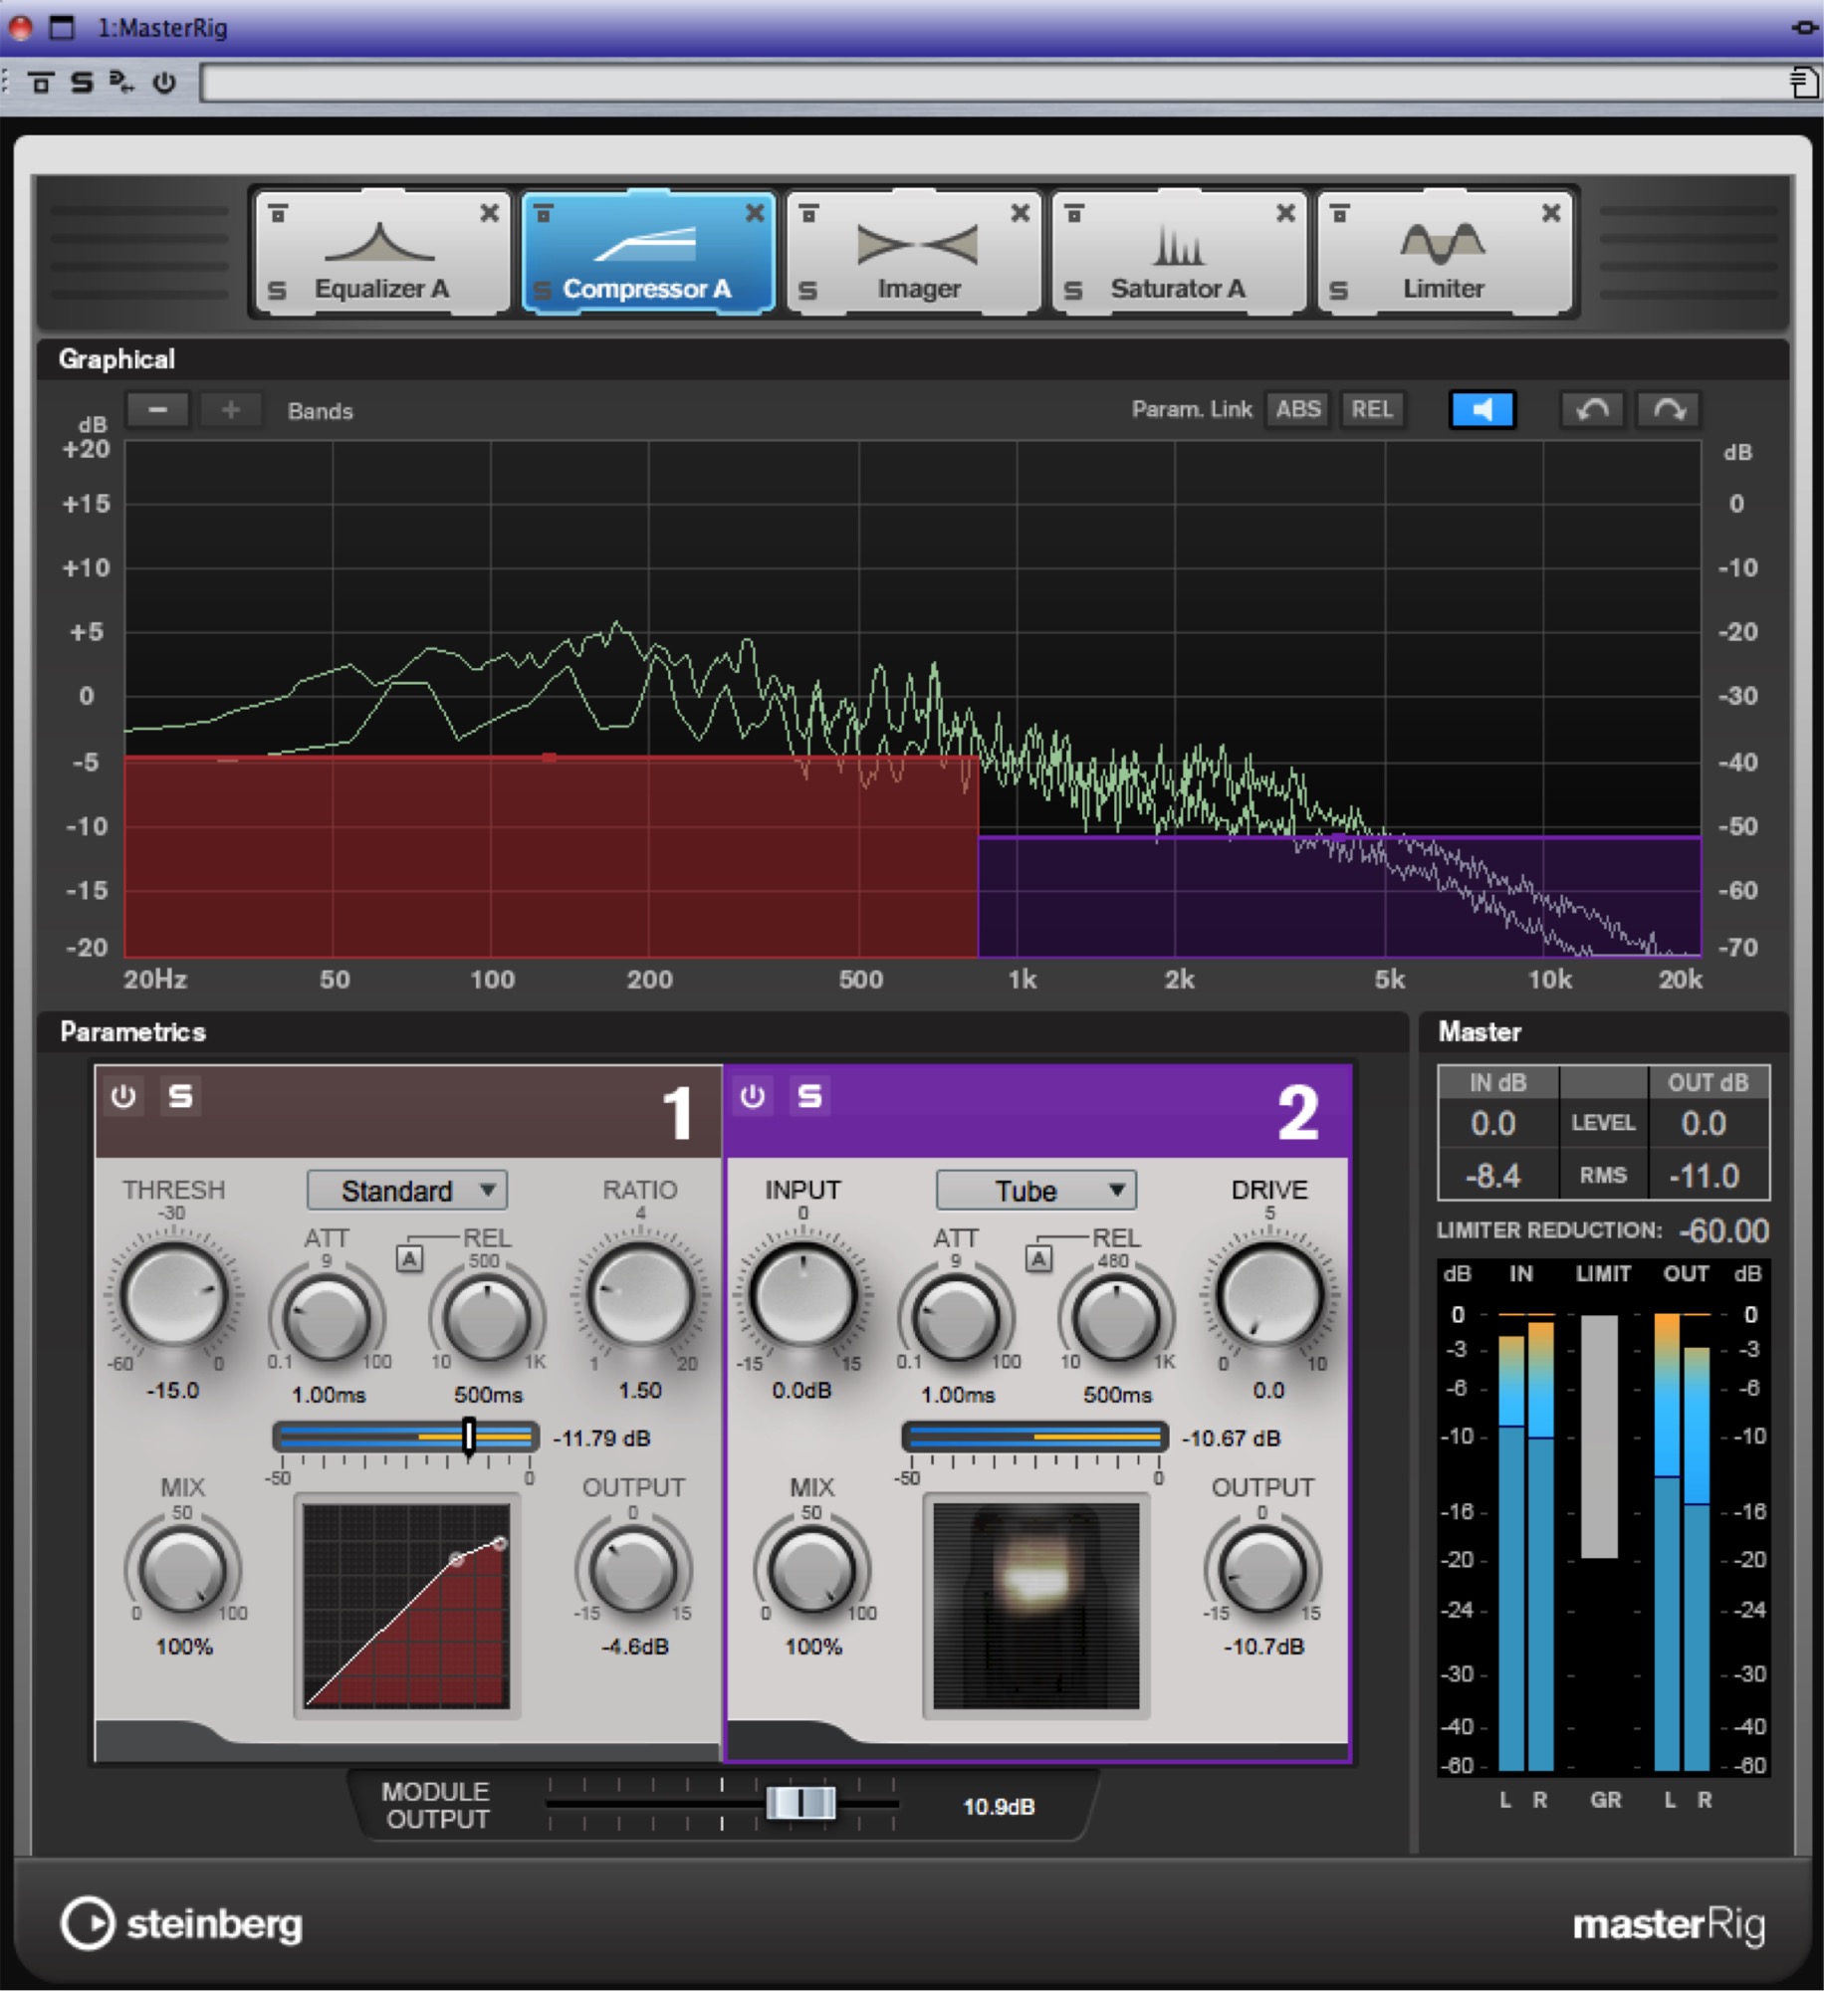1824x1991 pixels.
Task: Click the INPUT knob on band 2
Action: click(803, 1296)
